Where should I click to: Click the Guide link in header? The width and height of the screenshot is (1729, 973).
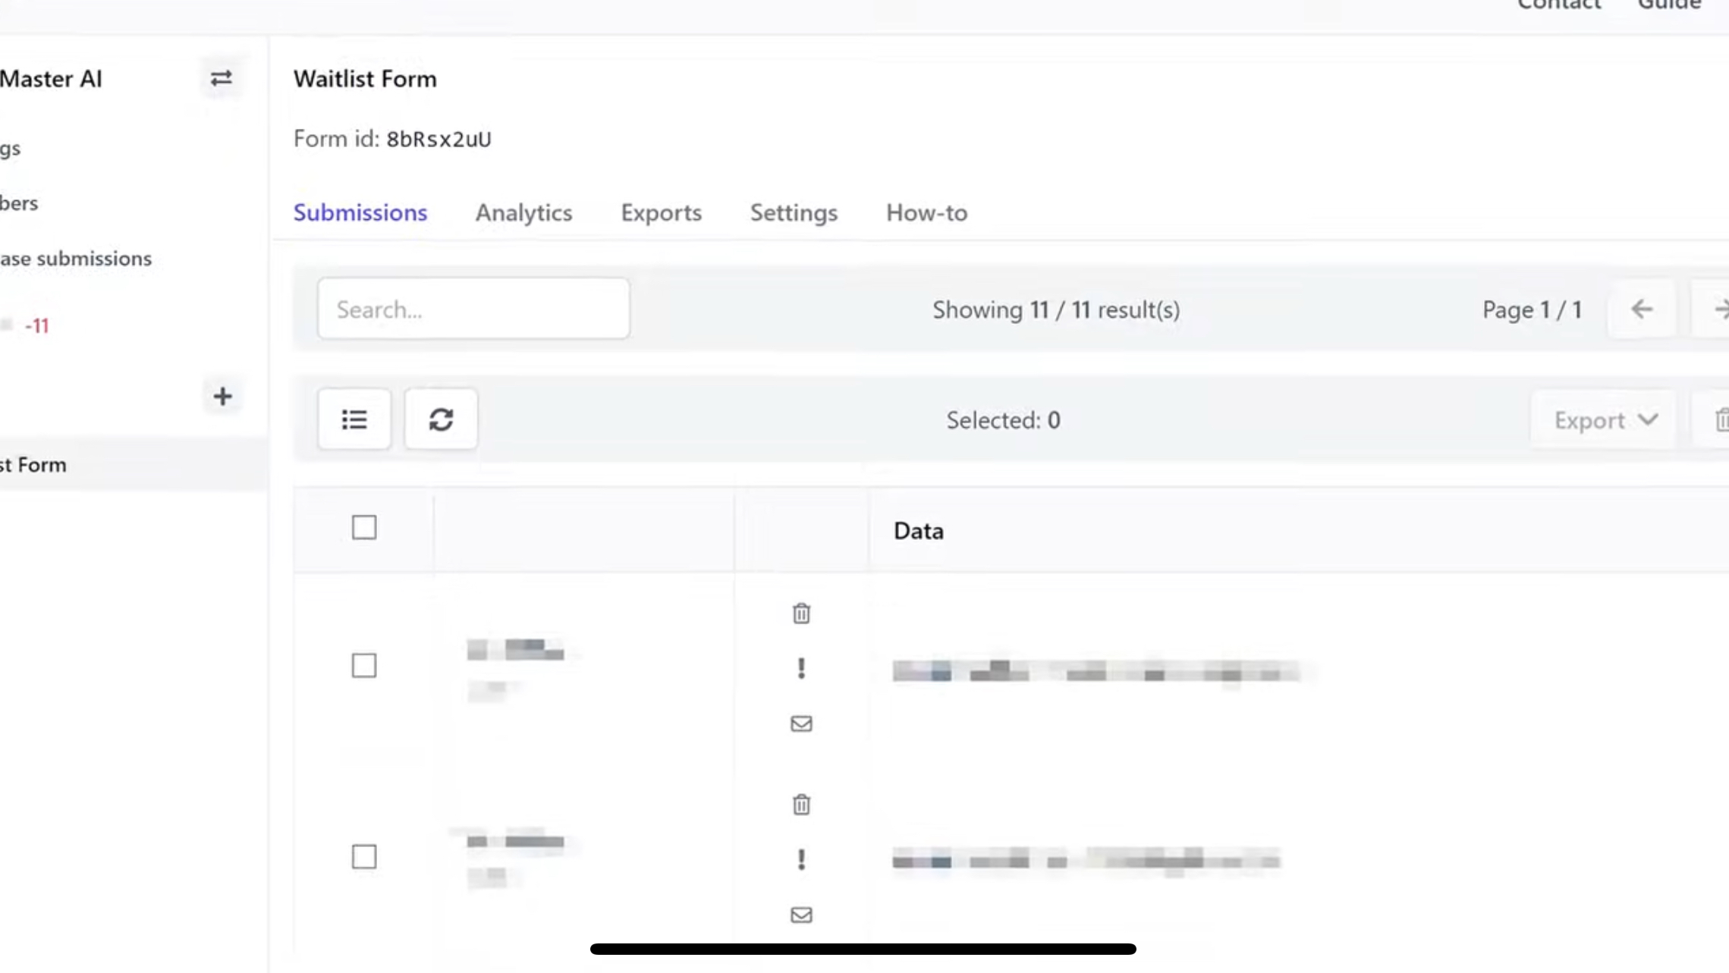(1669, 6)
